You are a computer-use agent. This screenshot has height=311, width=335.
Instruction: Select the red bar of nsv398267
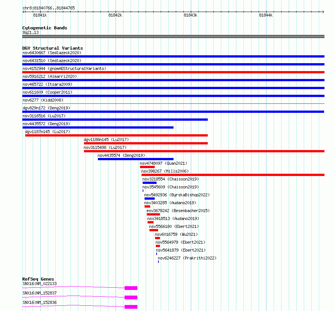tap(233, 175)
